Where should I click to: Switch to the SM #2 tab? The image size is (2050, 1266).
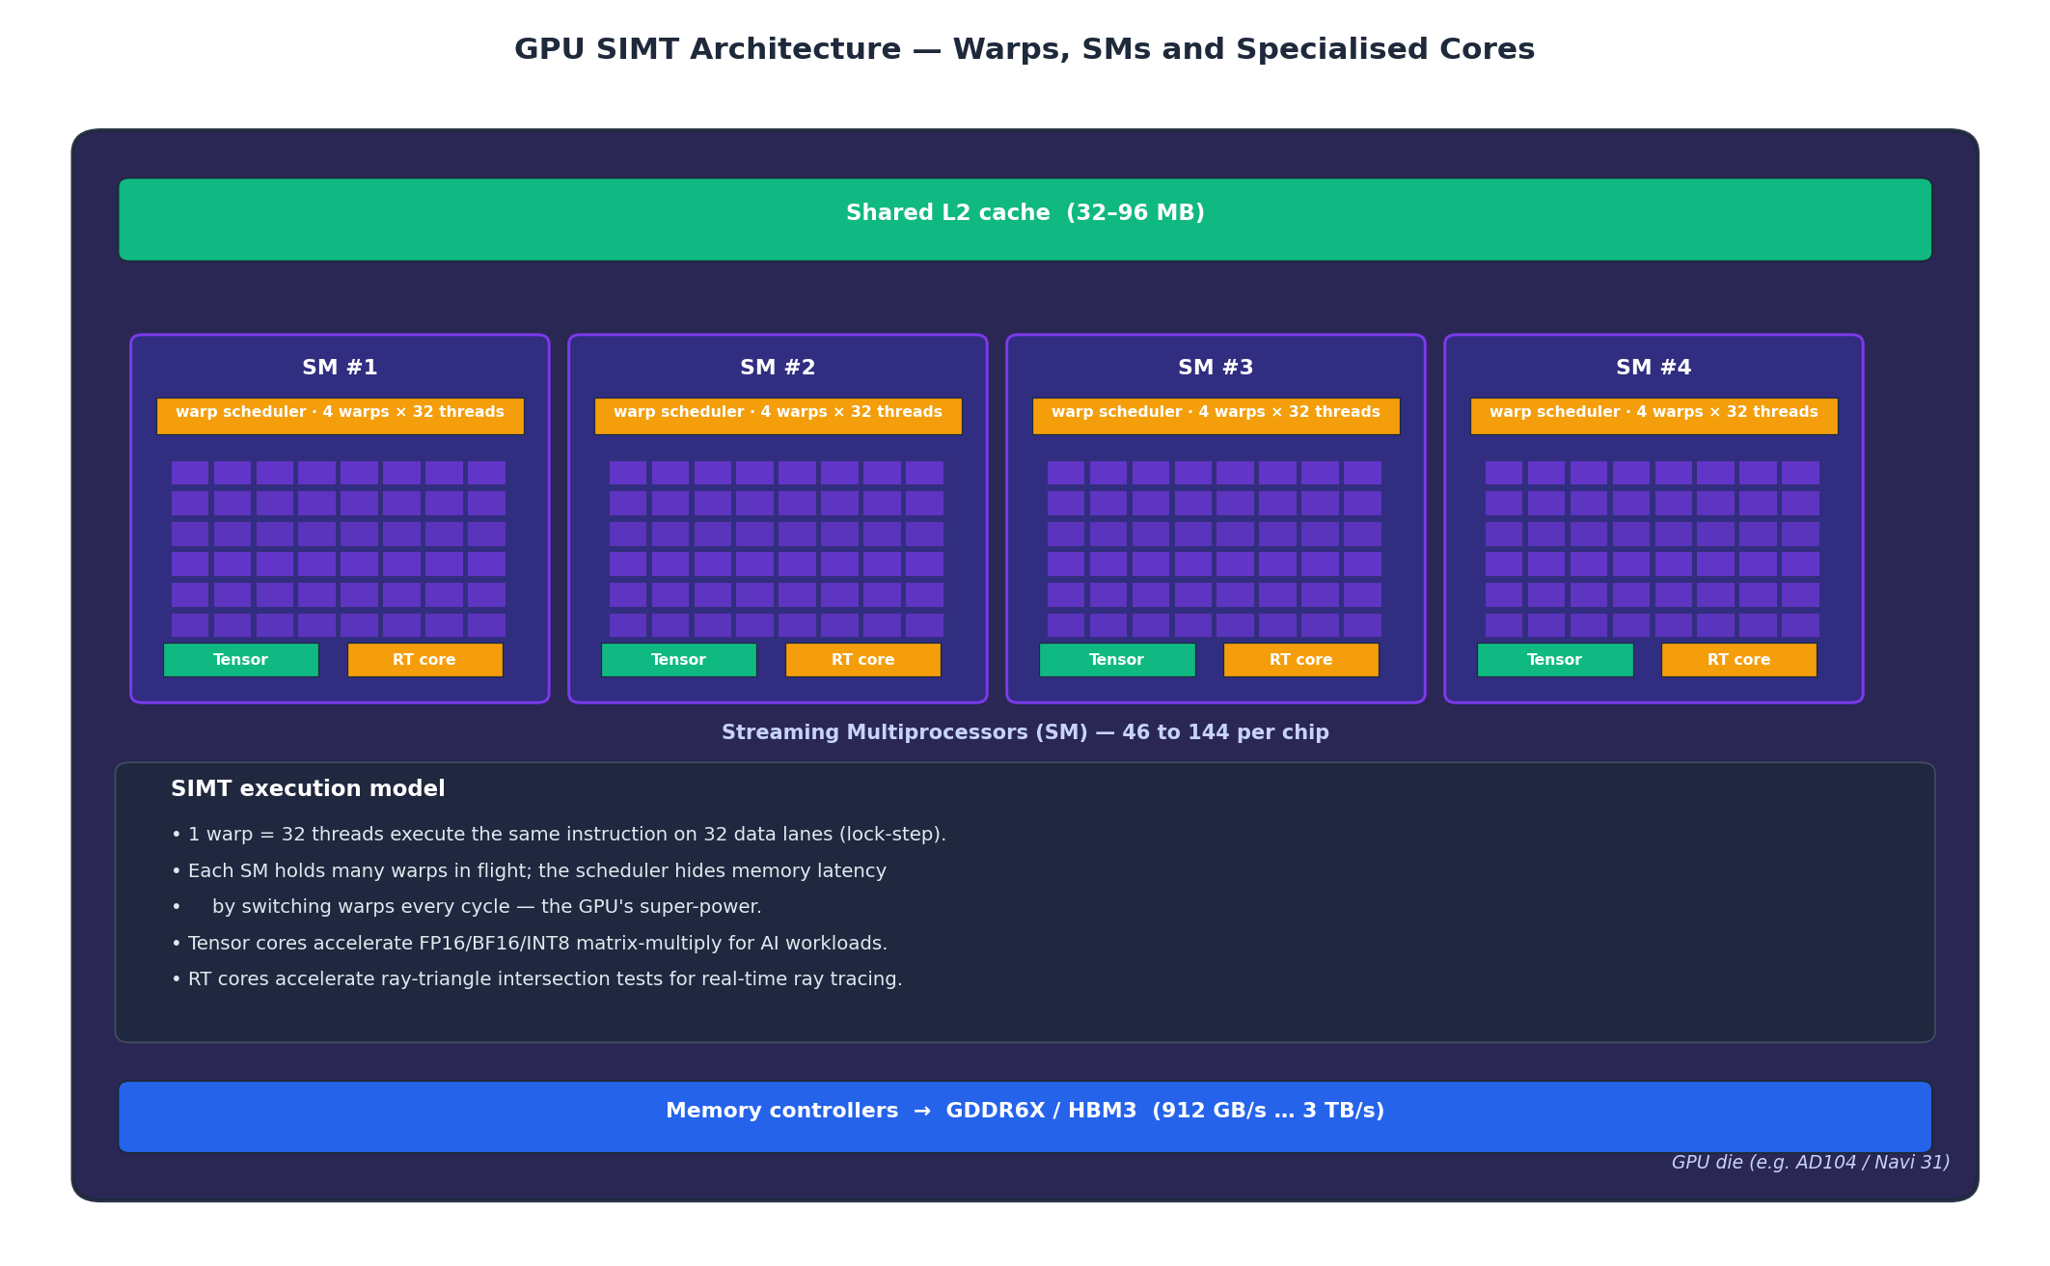(x=778, y=367)
